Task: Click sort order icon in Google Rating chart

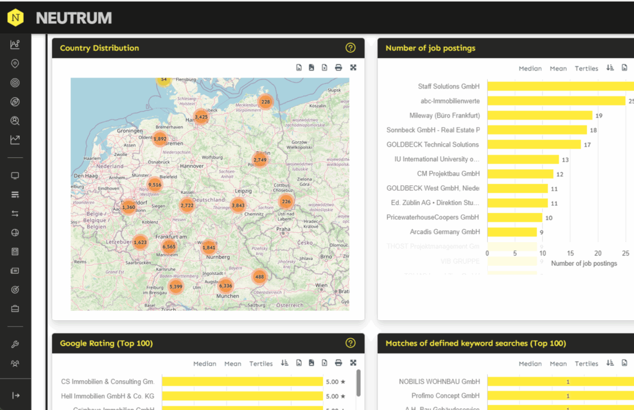Action: click(284, 364)
